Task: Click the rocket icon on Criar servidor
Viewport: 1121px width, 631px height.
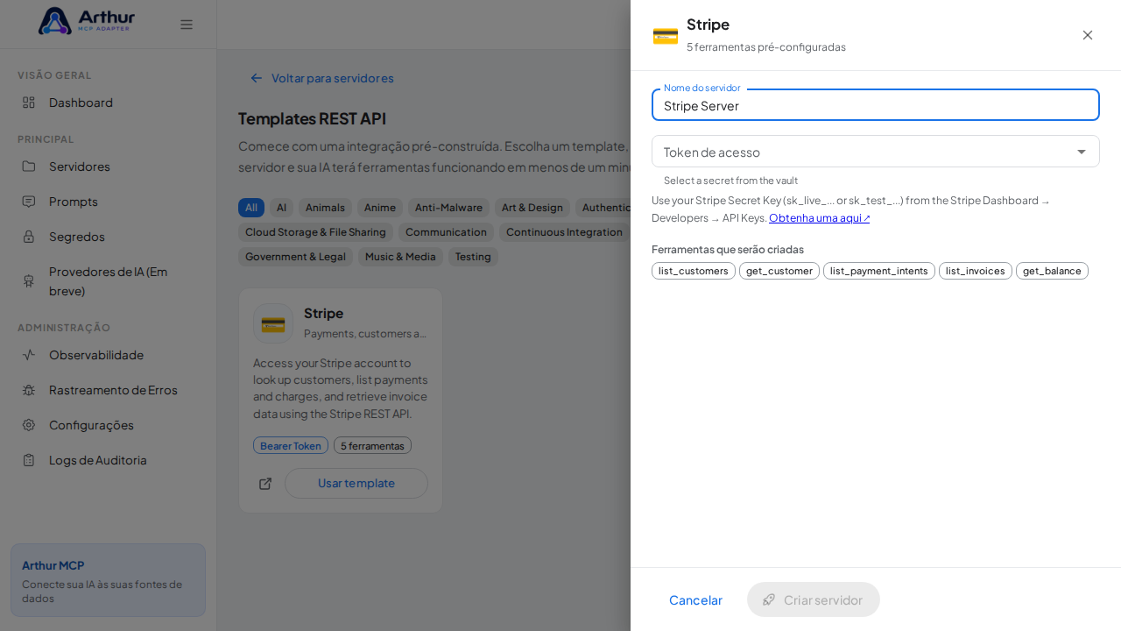Action: click(769, 599)
